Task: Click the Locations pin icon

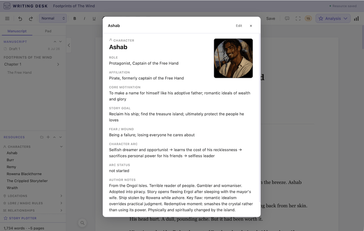Action: [5, 196]
